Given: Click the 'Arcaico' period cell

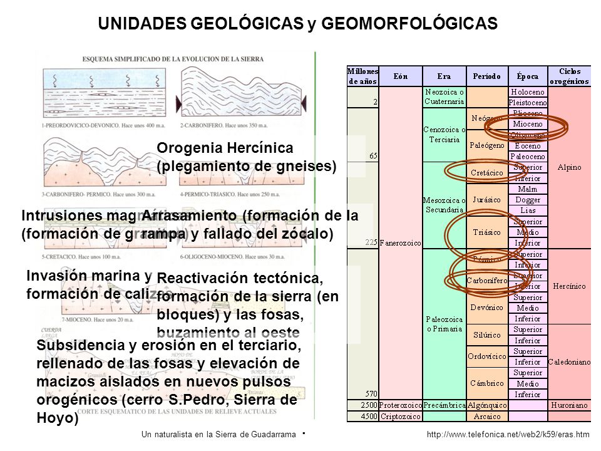Looking at the screenshot, I should pos(487,417).
